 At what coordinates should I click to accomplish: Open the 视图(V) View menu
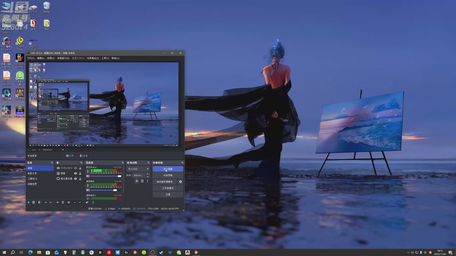pyautogui.click(x=51, y=58)
